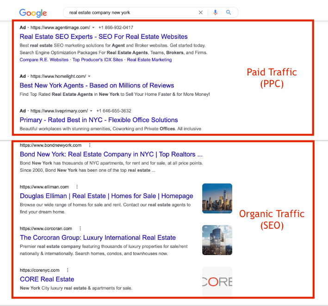
Task: Open three-dot menu next to corcoran.com
Action: 80,228
